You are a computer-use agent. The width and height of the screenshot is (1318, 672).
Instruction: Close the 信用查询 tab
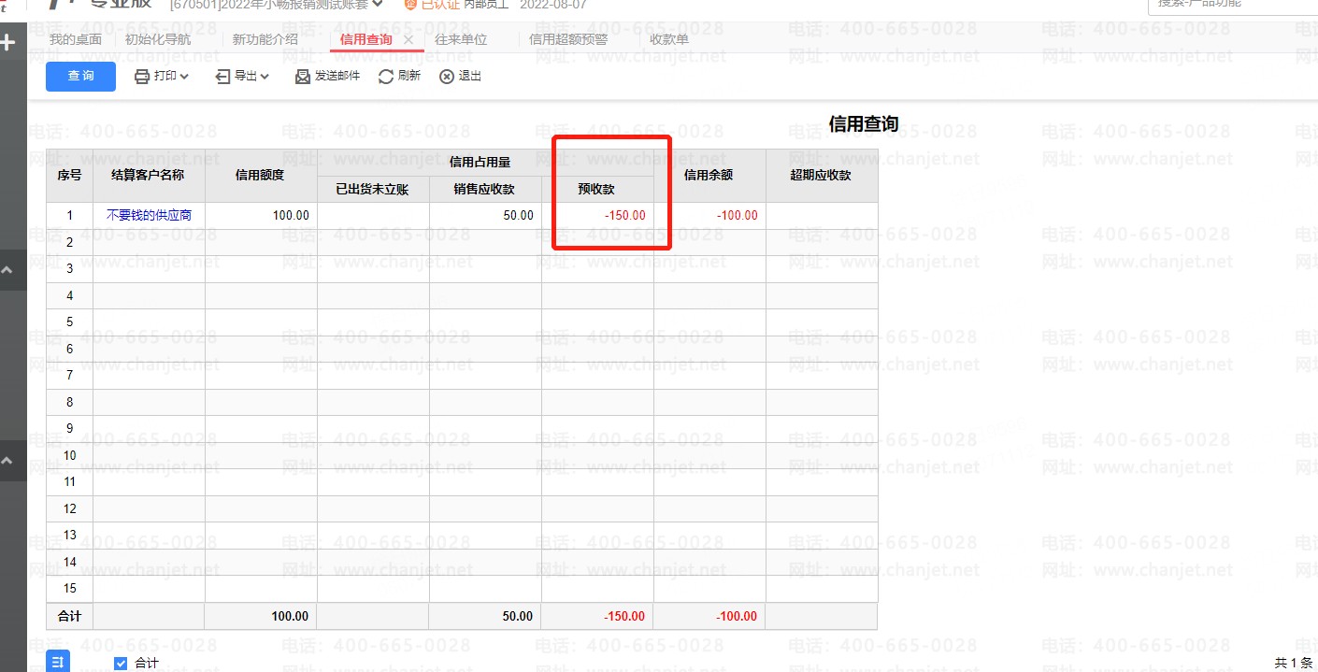pyautogui.click(x=408, y=40)
